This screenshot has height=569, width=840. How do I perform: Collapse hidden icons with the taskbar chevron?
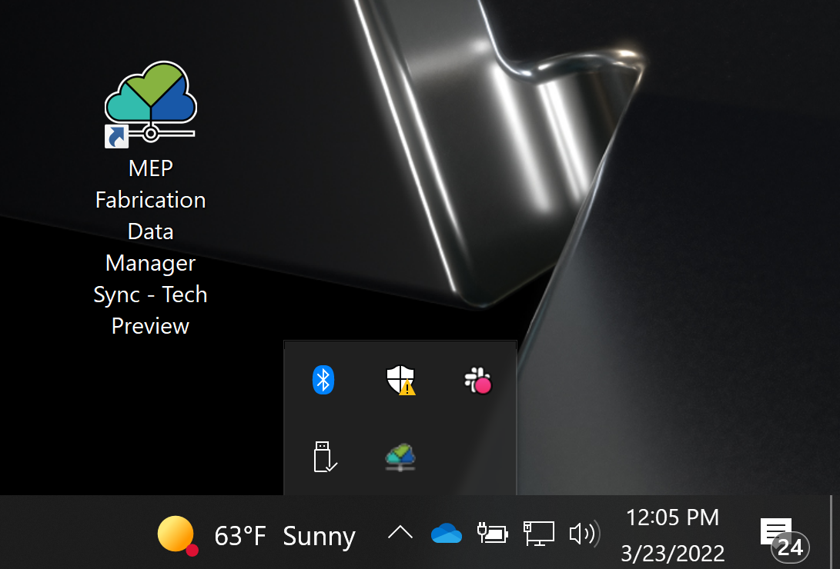pyautogui.click(x=400, y=532)
